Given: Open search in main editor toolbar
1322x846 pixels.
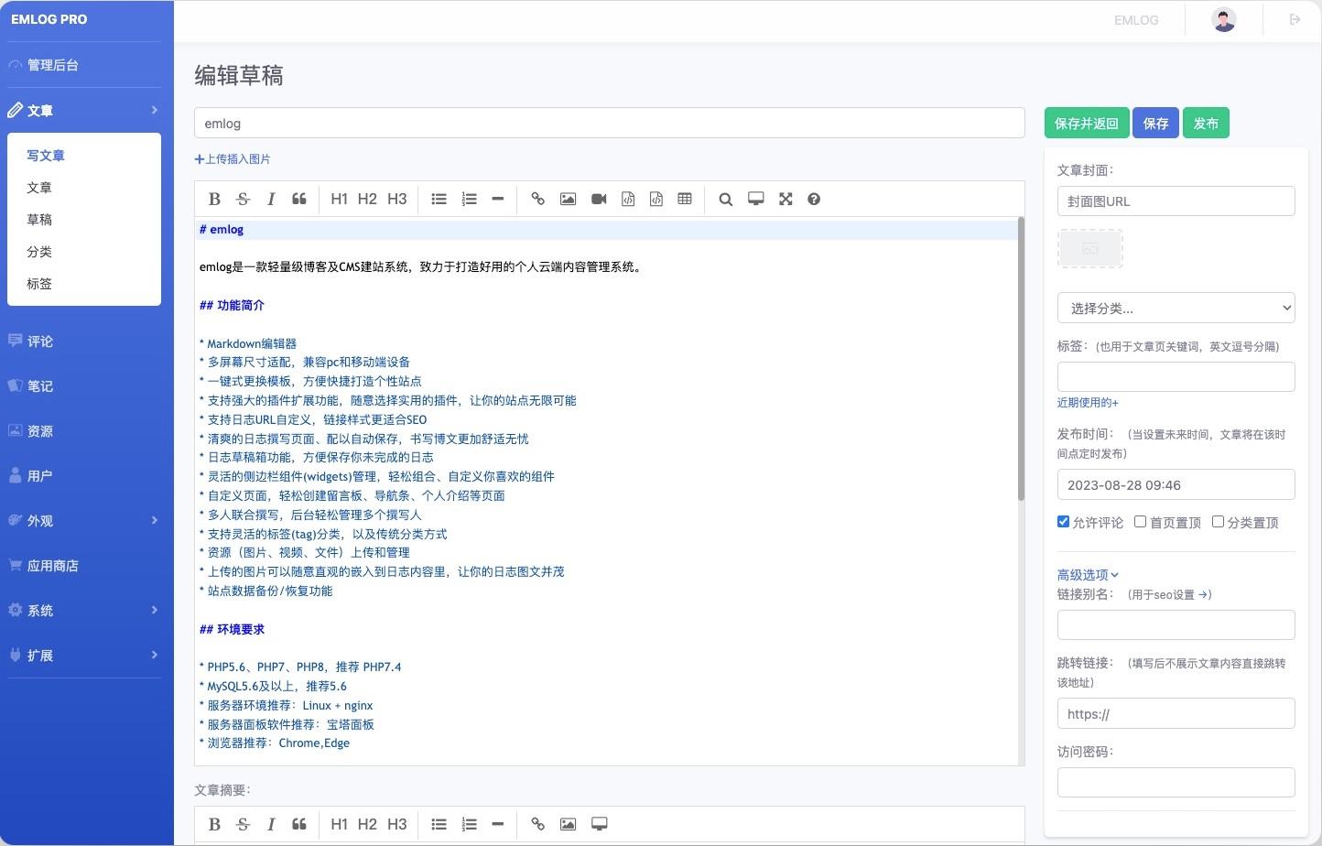Looking at the screenshot, I should click(725, 199).
